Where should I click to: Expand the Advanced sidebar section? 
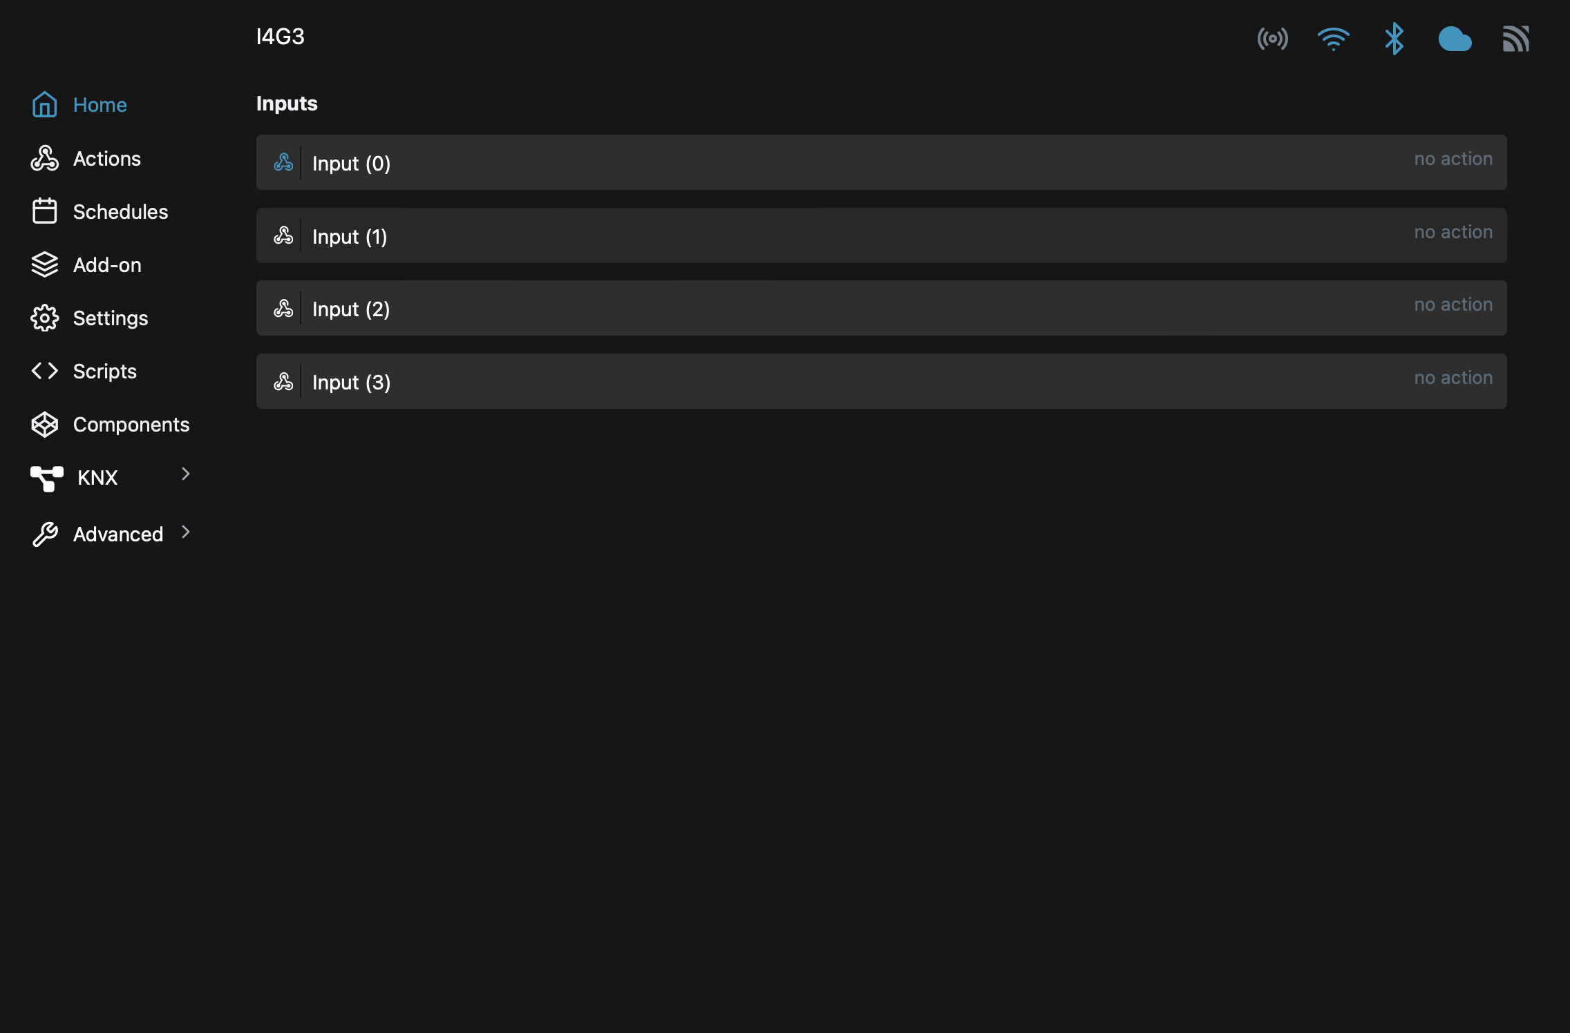point(115,533)
